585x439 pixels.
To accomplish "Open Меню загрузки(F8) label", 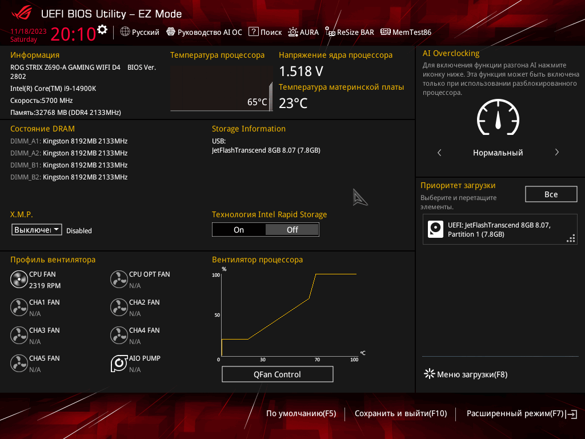I will pyautogui.click(x=472, y=374).
